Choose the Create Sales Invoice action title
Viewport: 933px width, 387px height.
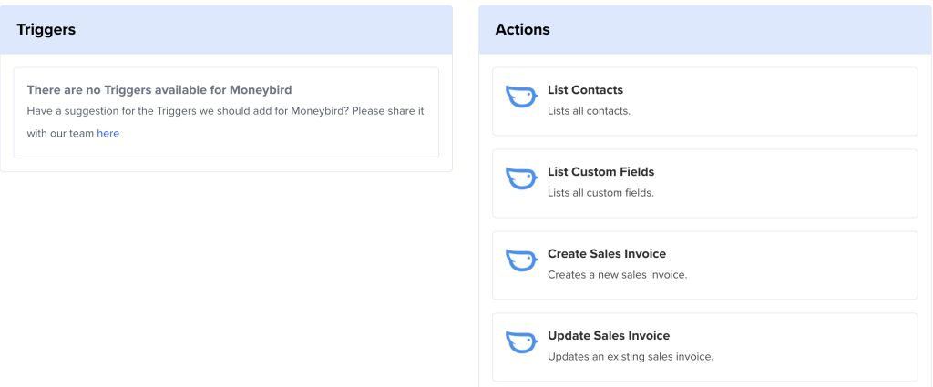(x=606, y=254)
